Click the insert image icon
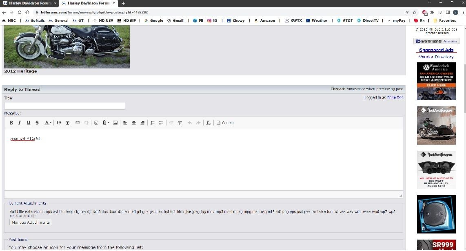This screenshot has width=466, height=251. pos(115,123)
